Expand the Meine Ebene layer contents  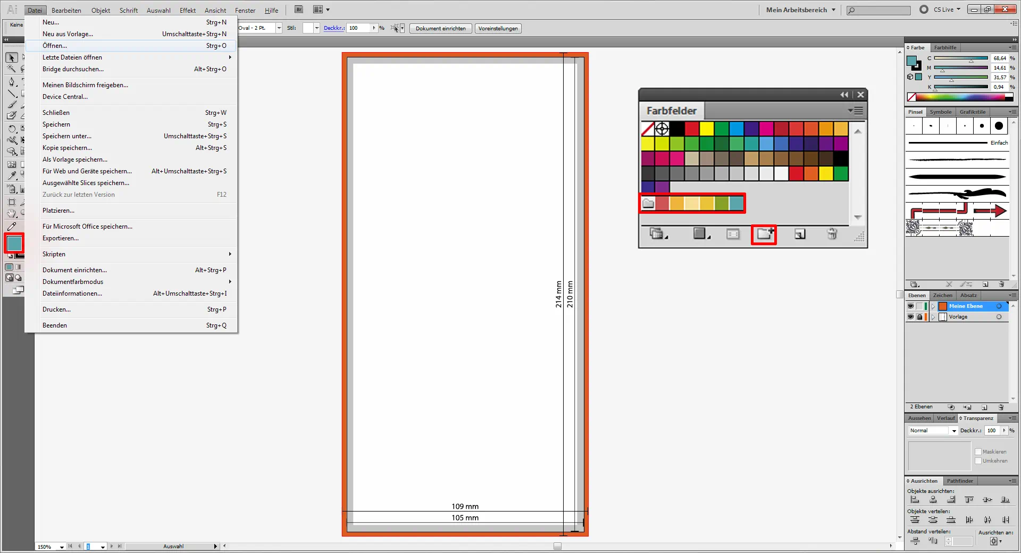[x=933, y=306]
